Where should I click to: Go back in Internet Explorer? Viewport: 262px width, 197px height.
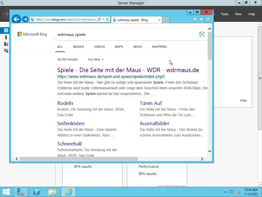[16, 19]
